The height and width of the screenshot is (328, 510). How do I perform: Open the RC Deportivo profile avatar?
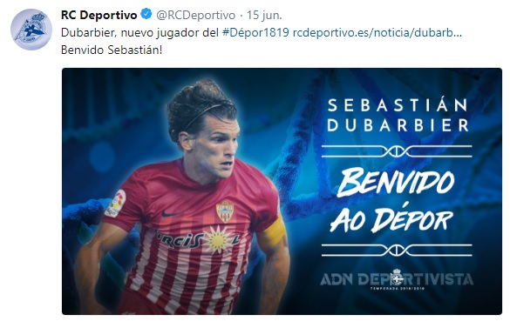(31, 30)
